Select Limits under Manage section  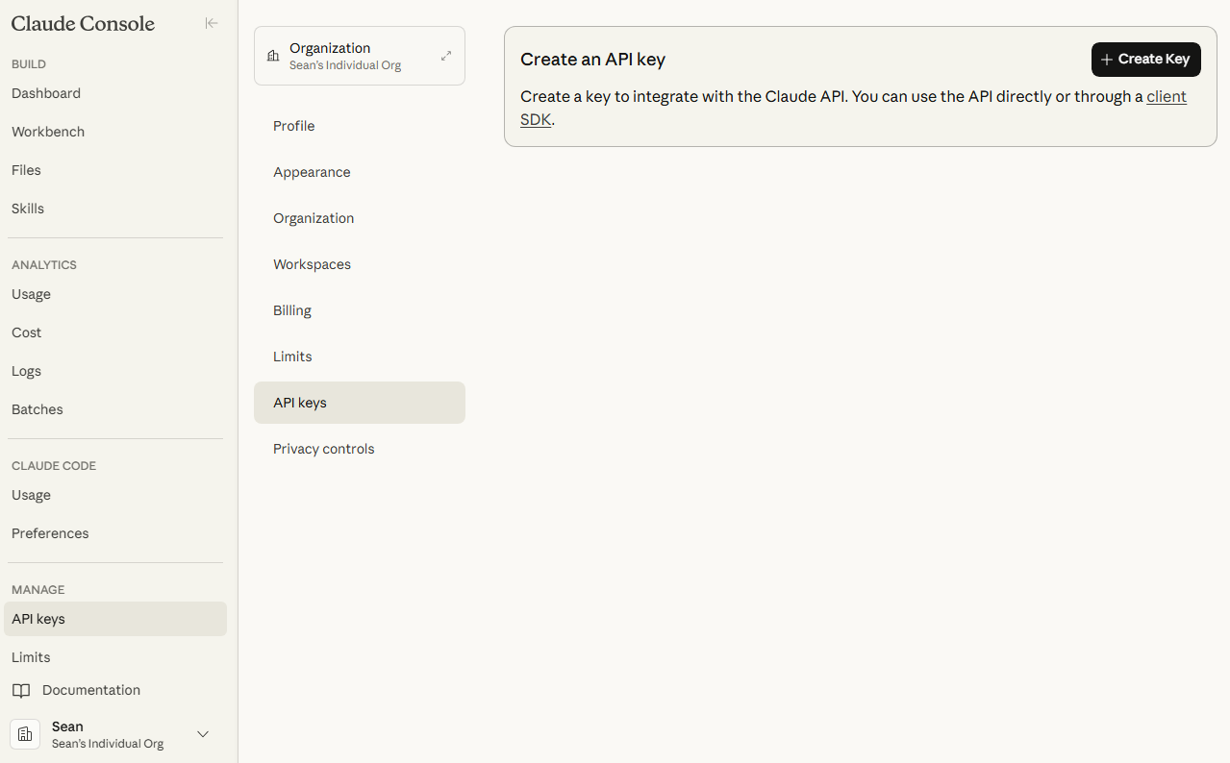(x=30, y=657)
